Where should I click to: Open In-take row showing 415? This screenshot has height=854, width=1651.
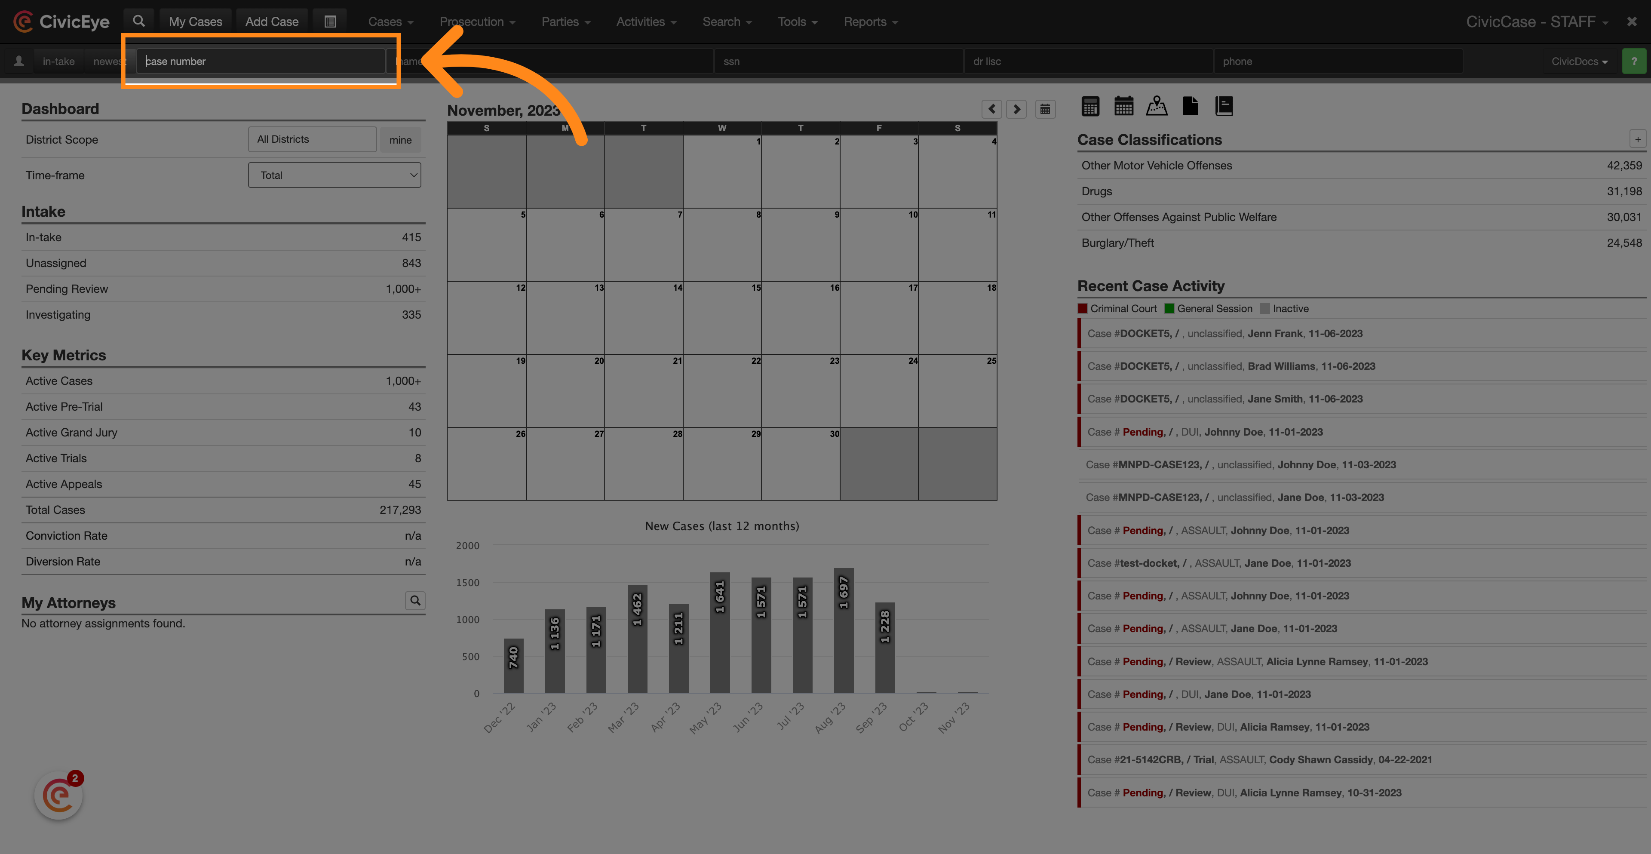pyautogui.click(x=223, y=237)
